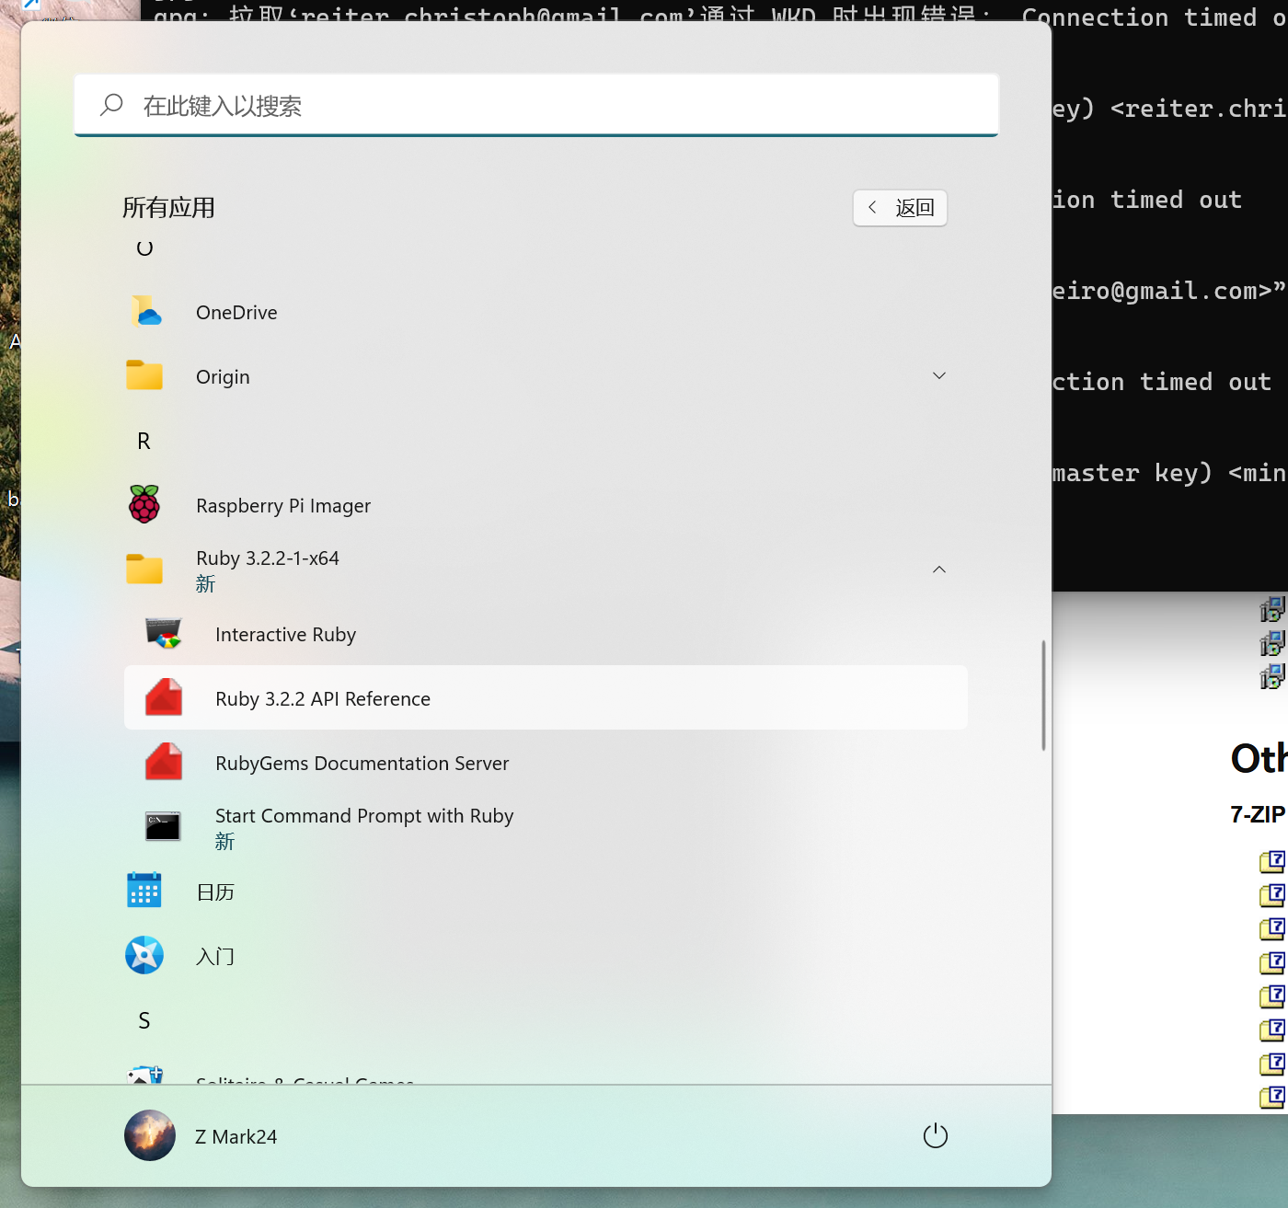Click the Ruby 3.2.2-1-x64 folder entry
1288x1208 pixels.
click(268, 559)
